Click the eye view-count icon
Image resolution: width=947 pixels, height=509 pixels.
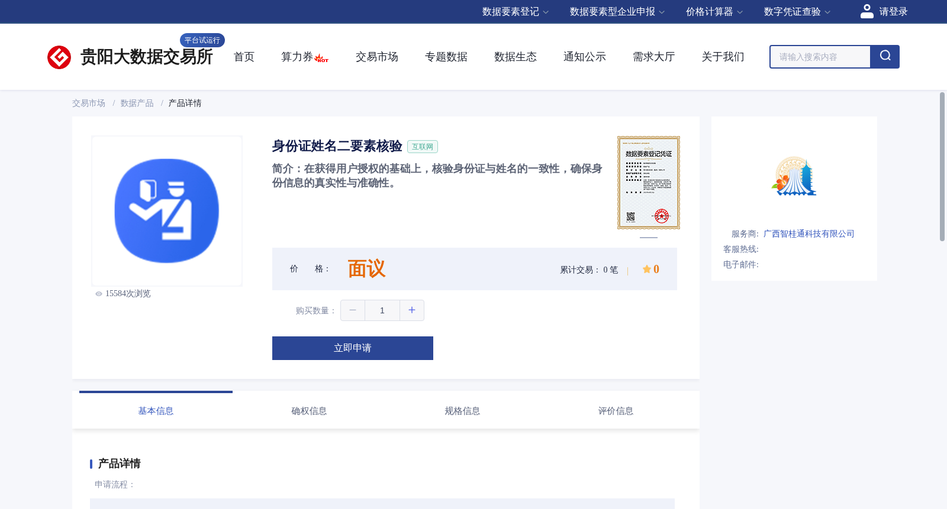99,294
